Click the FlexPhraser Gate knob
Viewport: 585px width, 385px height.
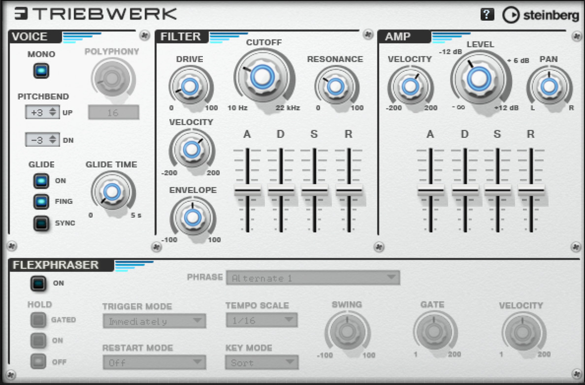pos(434,331)
